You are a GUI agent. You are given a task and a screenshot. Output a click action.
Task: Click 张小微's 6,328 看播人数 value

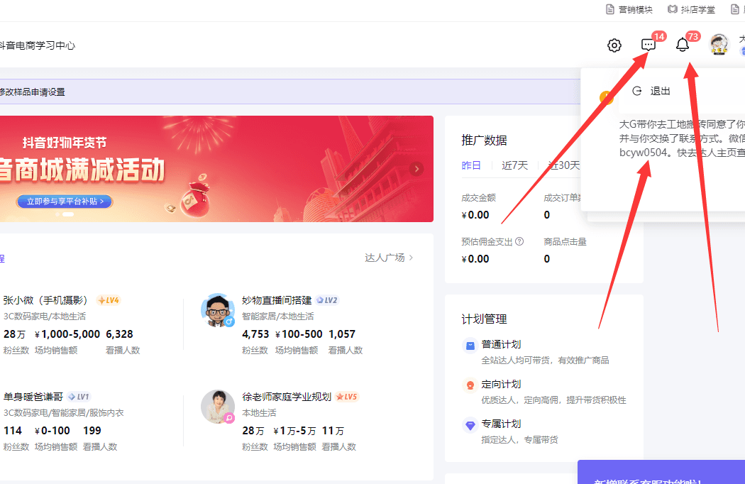click(119, 334)
